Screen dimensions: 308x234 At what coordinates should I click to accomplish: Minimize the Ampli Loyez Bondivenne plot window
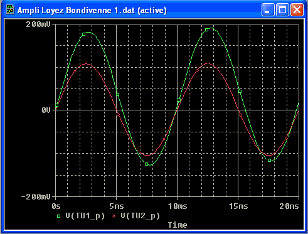[x=268, y=9]
